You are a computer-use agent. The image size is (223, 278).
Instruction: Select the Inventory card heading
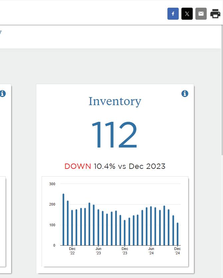click(115, 101)
